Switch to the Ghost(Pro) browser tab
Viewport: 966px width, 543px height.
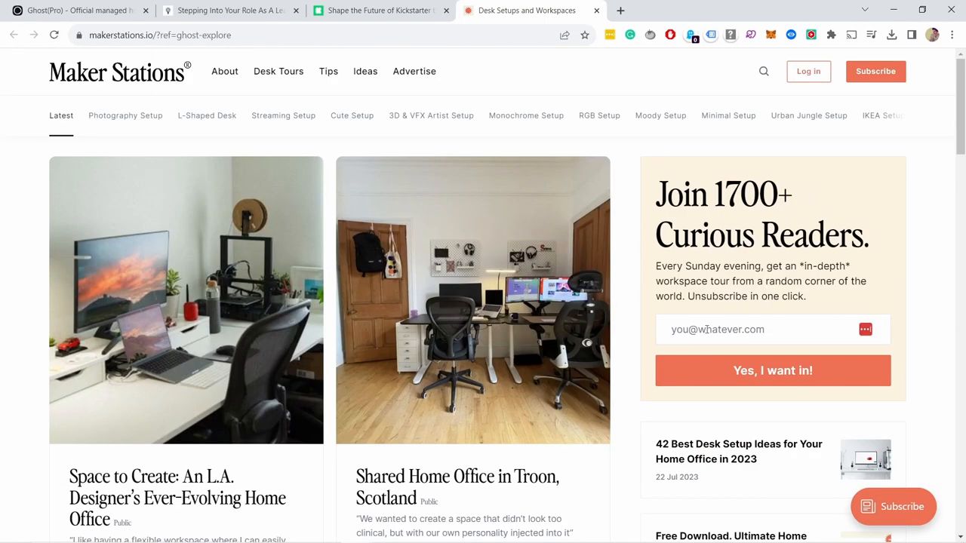click(75, 11)
